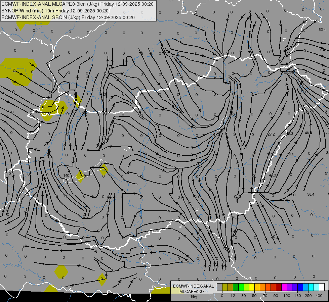Screen dimensions: 329x302
Task: Select the magenta legend swatch
Action: (284, 287)
